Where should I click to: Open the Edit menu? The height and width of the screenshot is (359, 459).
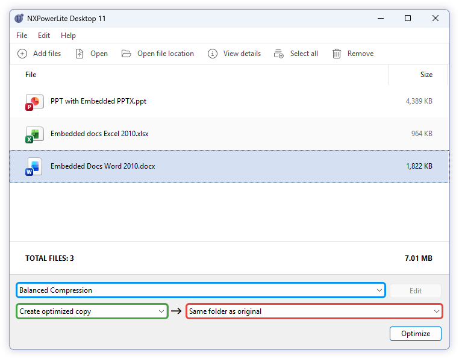pos(44,36)
